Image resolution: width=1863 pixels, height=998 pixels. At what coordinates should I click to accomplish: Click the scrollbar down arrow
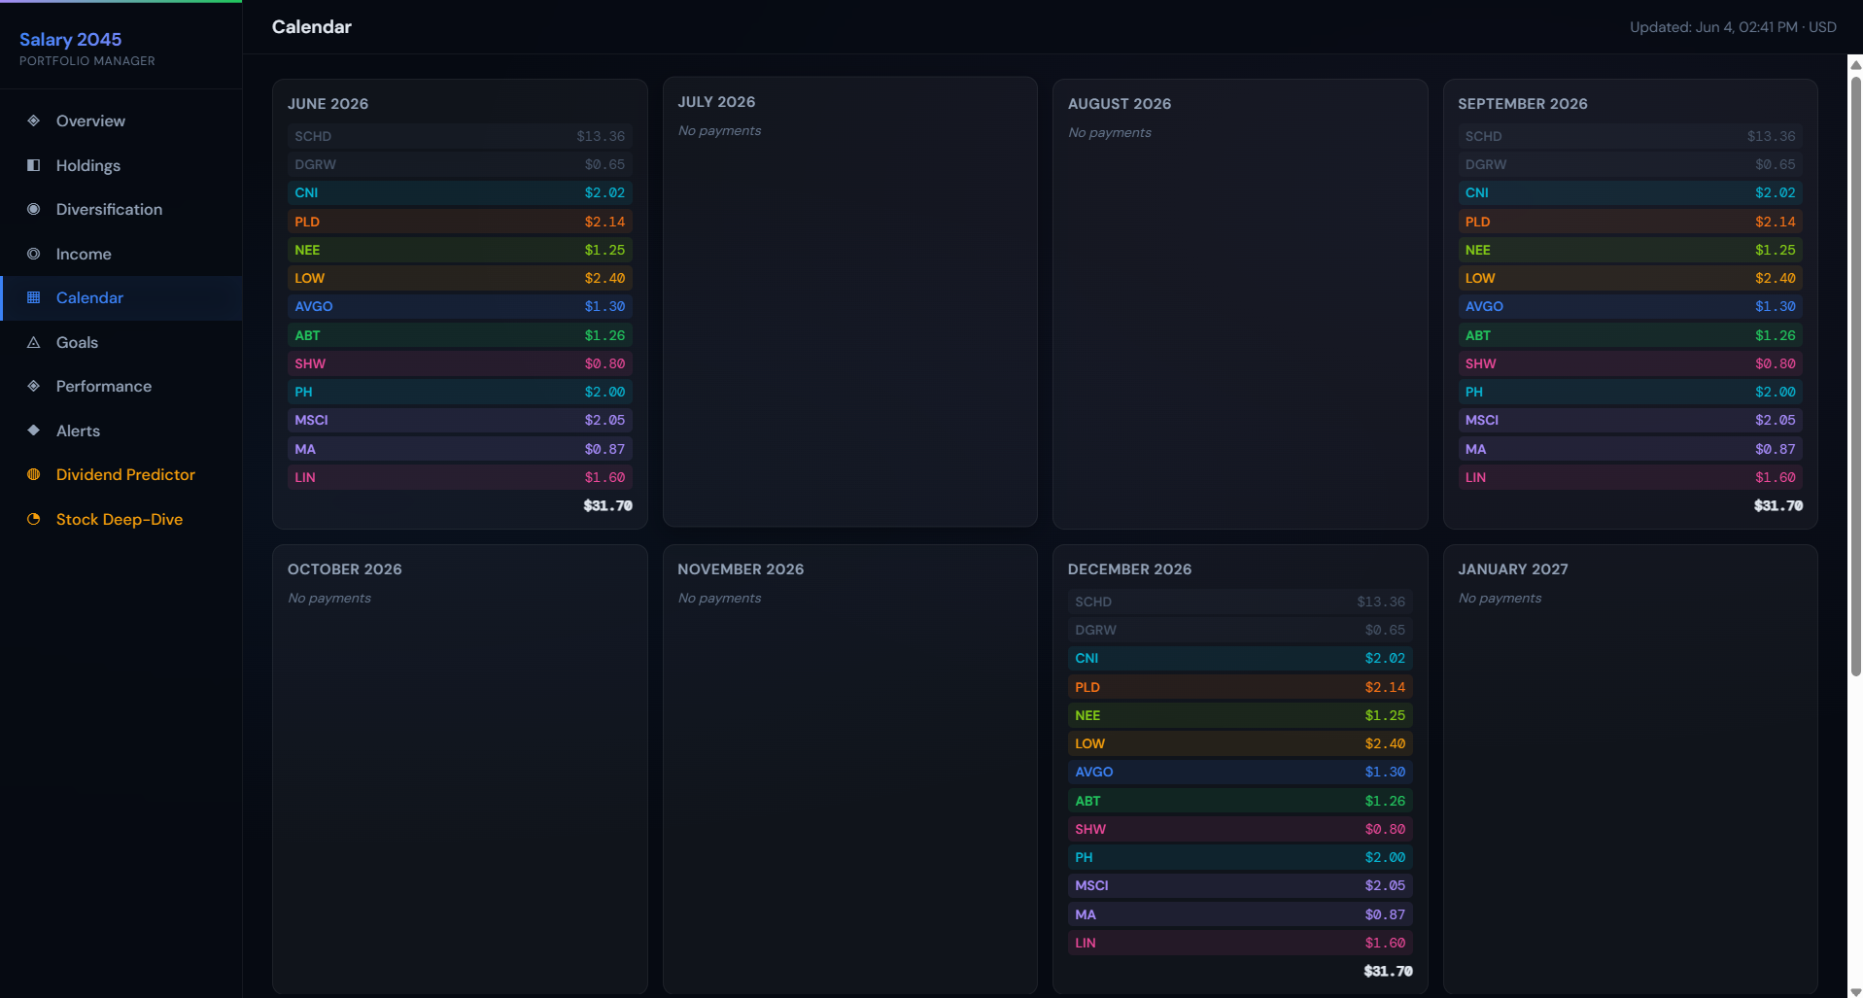1855,991
